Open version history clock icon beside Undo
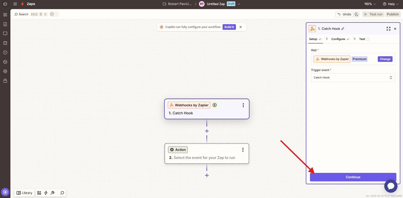Viewport: 403px width, 198px height. click(x=357, y=14)
